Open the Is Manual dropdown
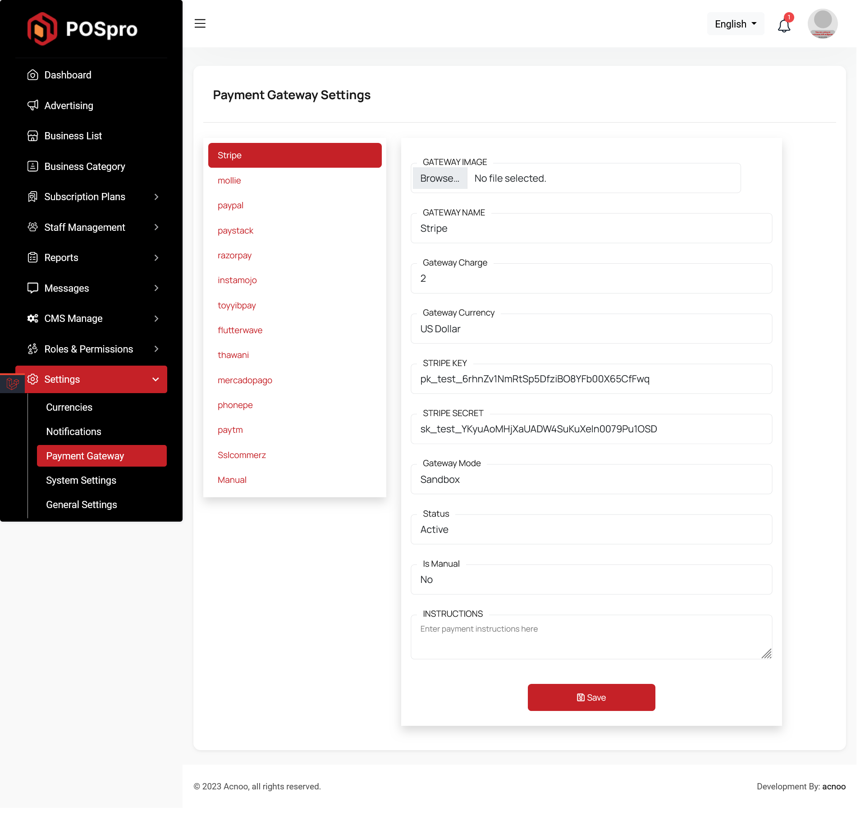 (591, 579)
